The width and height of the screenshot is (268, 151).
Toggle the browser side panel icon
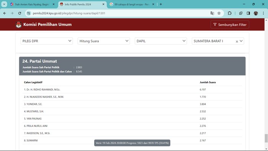[248, 13]
